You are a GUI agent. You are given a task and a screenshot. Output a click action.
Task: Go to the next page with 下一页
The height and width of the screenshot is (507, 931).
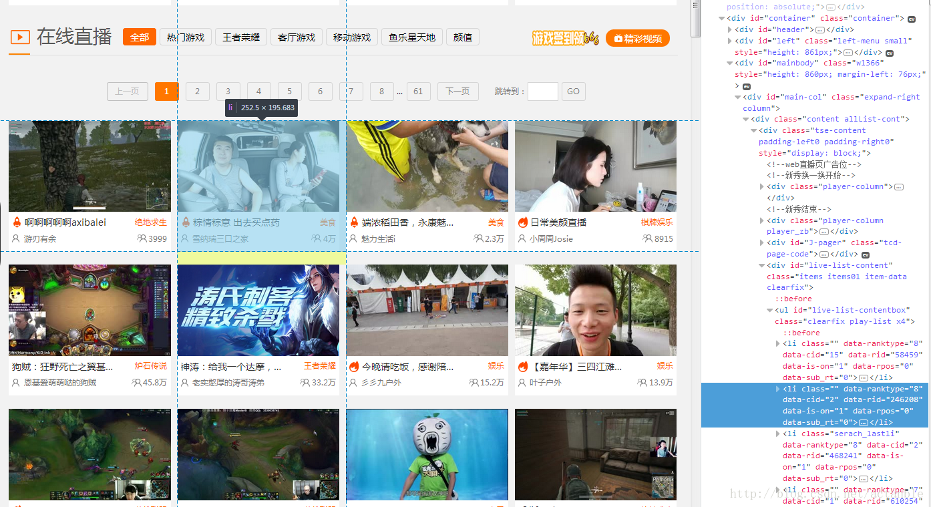[458, 92]
